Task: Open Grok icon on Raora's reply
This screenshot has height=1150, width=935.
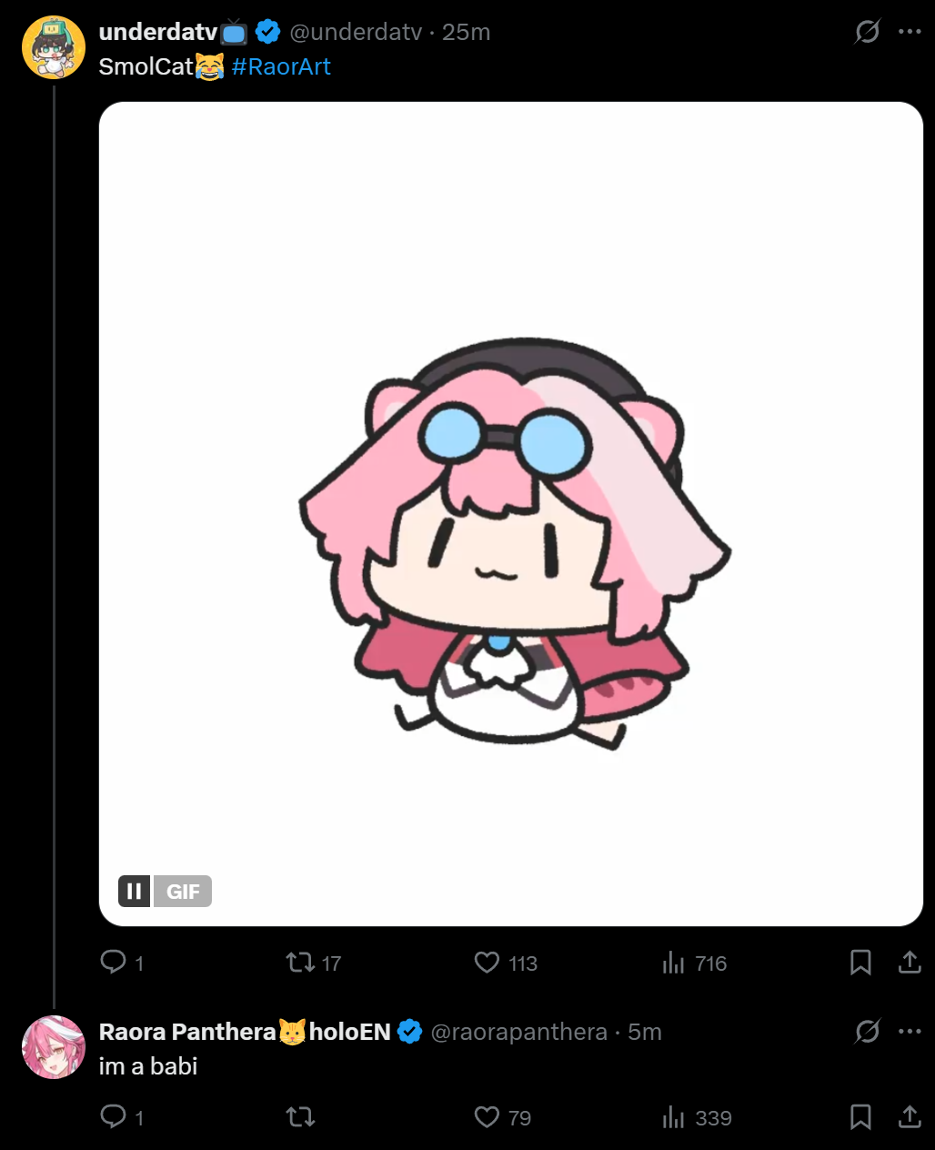Action: (x=868, y=1032)
